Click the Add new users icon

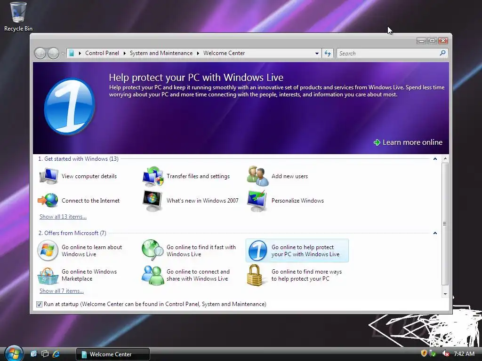(x=257, y=176)
